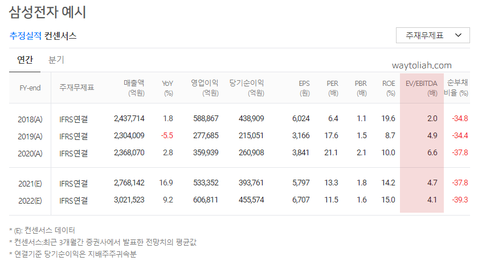
Task: Select the EPS (원) column header
Action: tap(304, 88)
